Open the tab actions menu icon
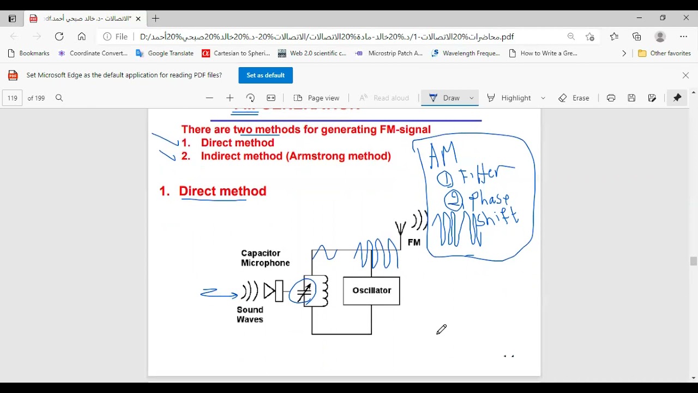Image resolution: width=698 pixels, height=393 pixels. point(12,19)
